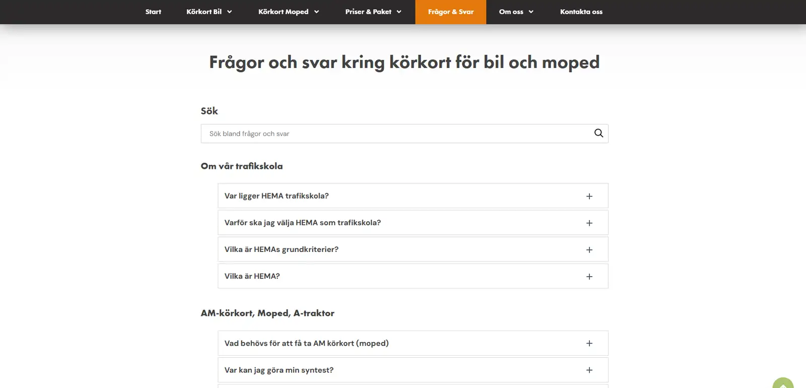
Task: Select the Frågor & Svar tab
Action: coord(450,12)
